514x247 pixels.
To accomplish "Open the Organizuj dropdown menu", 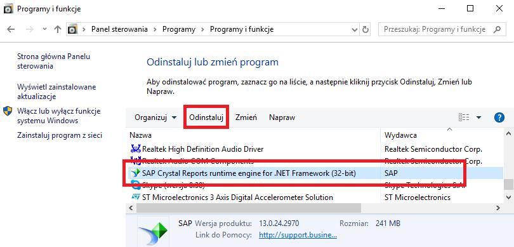I will click(155, 117).
